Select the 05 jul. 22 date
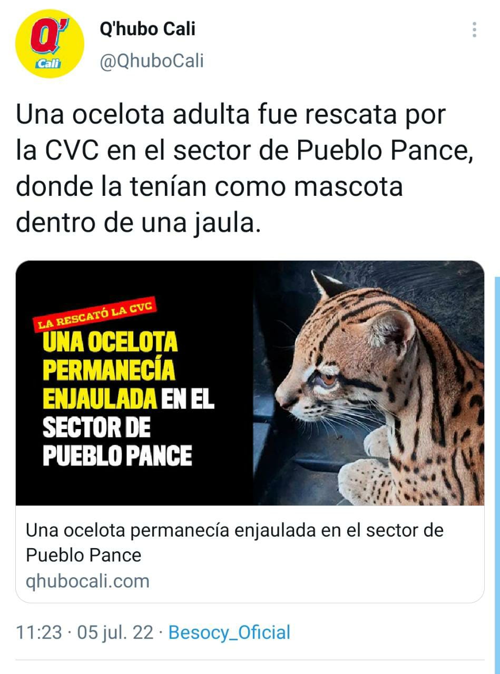This screenshot has height=674, width=500. [x=115, y=632]
